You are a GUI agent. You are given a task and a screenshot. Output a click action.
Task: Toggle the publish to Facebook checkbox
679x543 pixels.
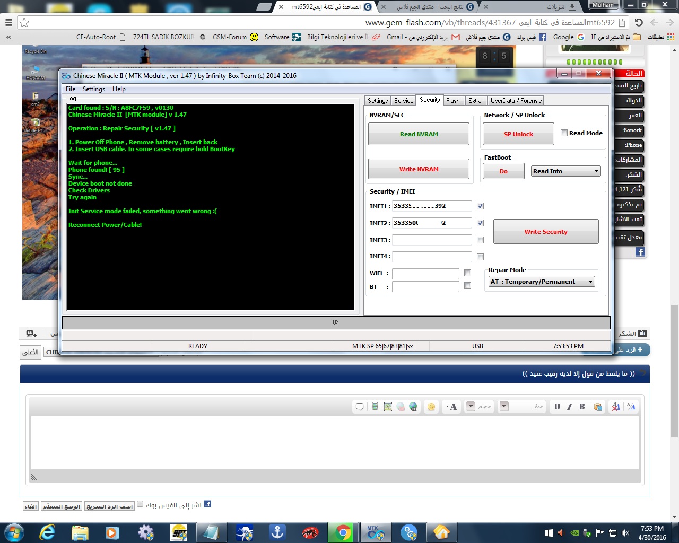[140, 504]
